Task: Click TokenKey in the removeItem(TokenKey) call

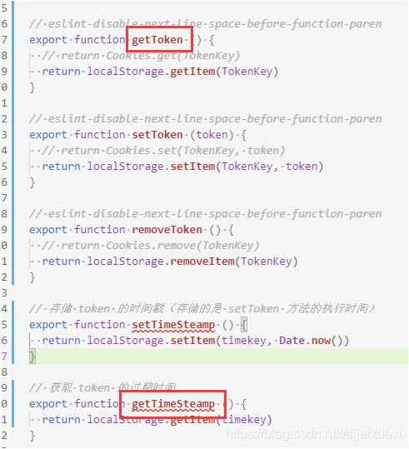Action: (x=267, y=262)
